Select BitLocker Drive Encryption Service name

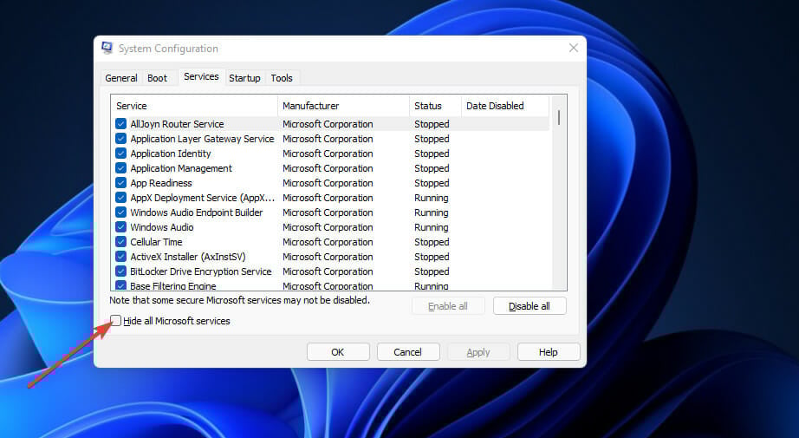201,271
